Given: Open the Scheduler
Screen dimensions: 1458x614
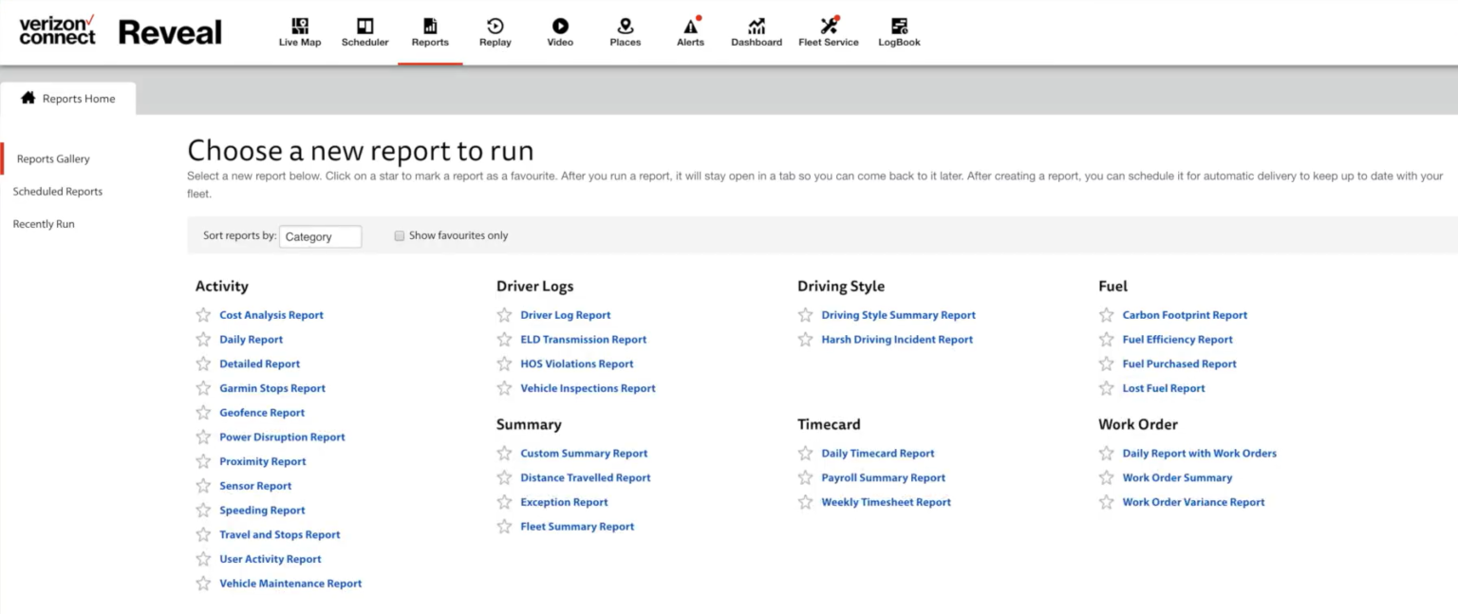Looking at the screenshot, I should coord(364,29).
